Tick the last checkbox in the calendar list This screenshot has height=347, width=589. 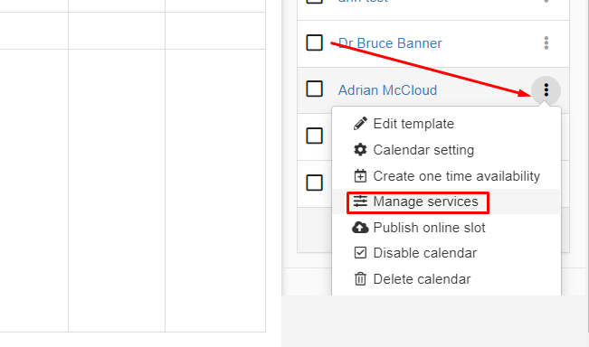click(315, 183)
